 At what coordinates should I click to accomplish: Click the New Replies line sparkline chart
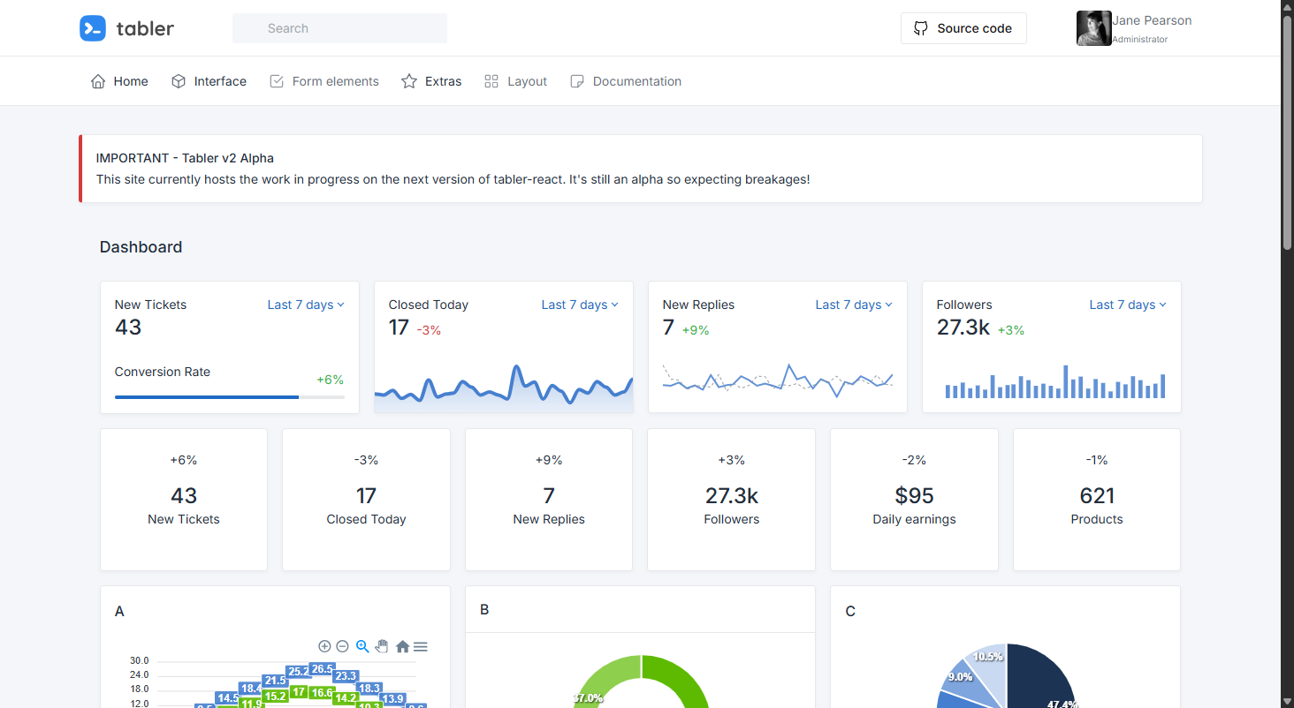tap(778, 380)
